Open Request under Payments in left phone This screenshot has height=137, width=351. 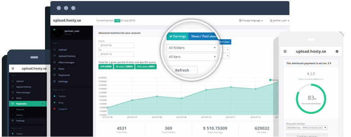tap(20, 109)
